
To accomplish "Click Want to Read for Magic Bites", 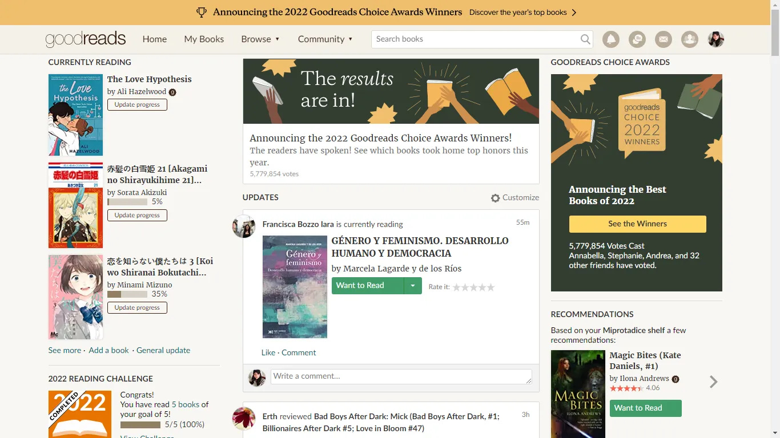I will click(645, 408).
